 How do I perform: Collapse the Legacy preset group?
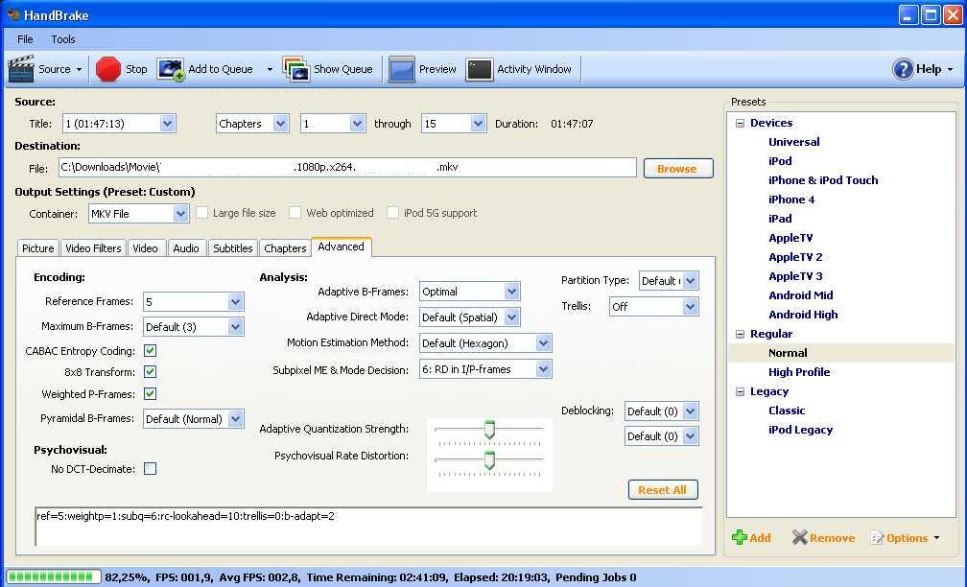point(740,391)
